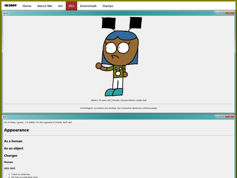
Task: Click the 'Abbie | 16 years old' caption
Action: click(118, 100)
